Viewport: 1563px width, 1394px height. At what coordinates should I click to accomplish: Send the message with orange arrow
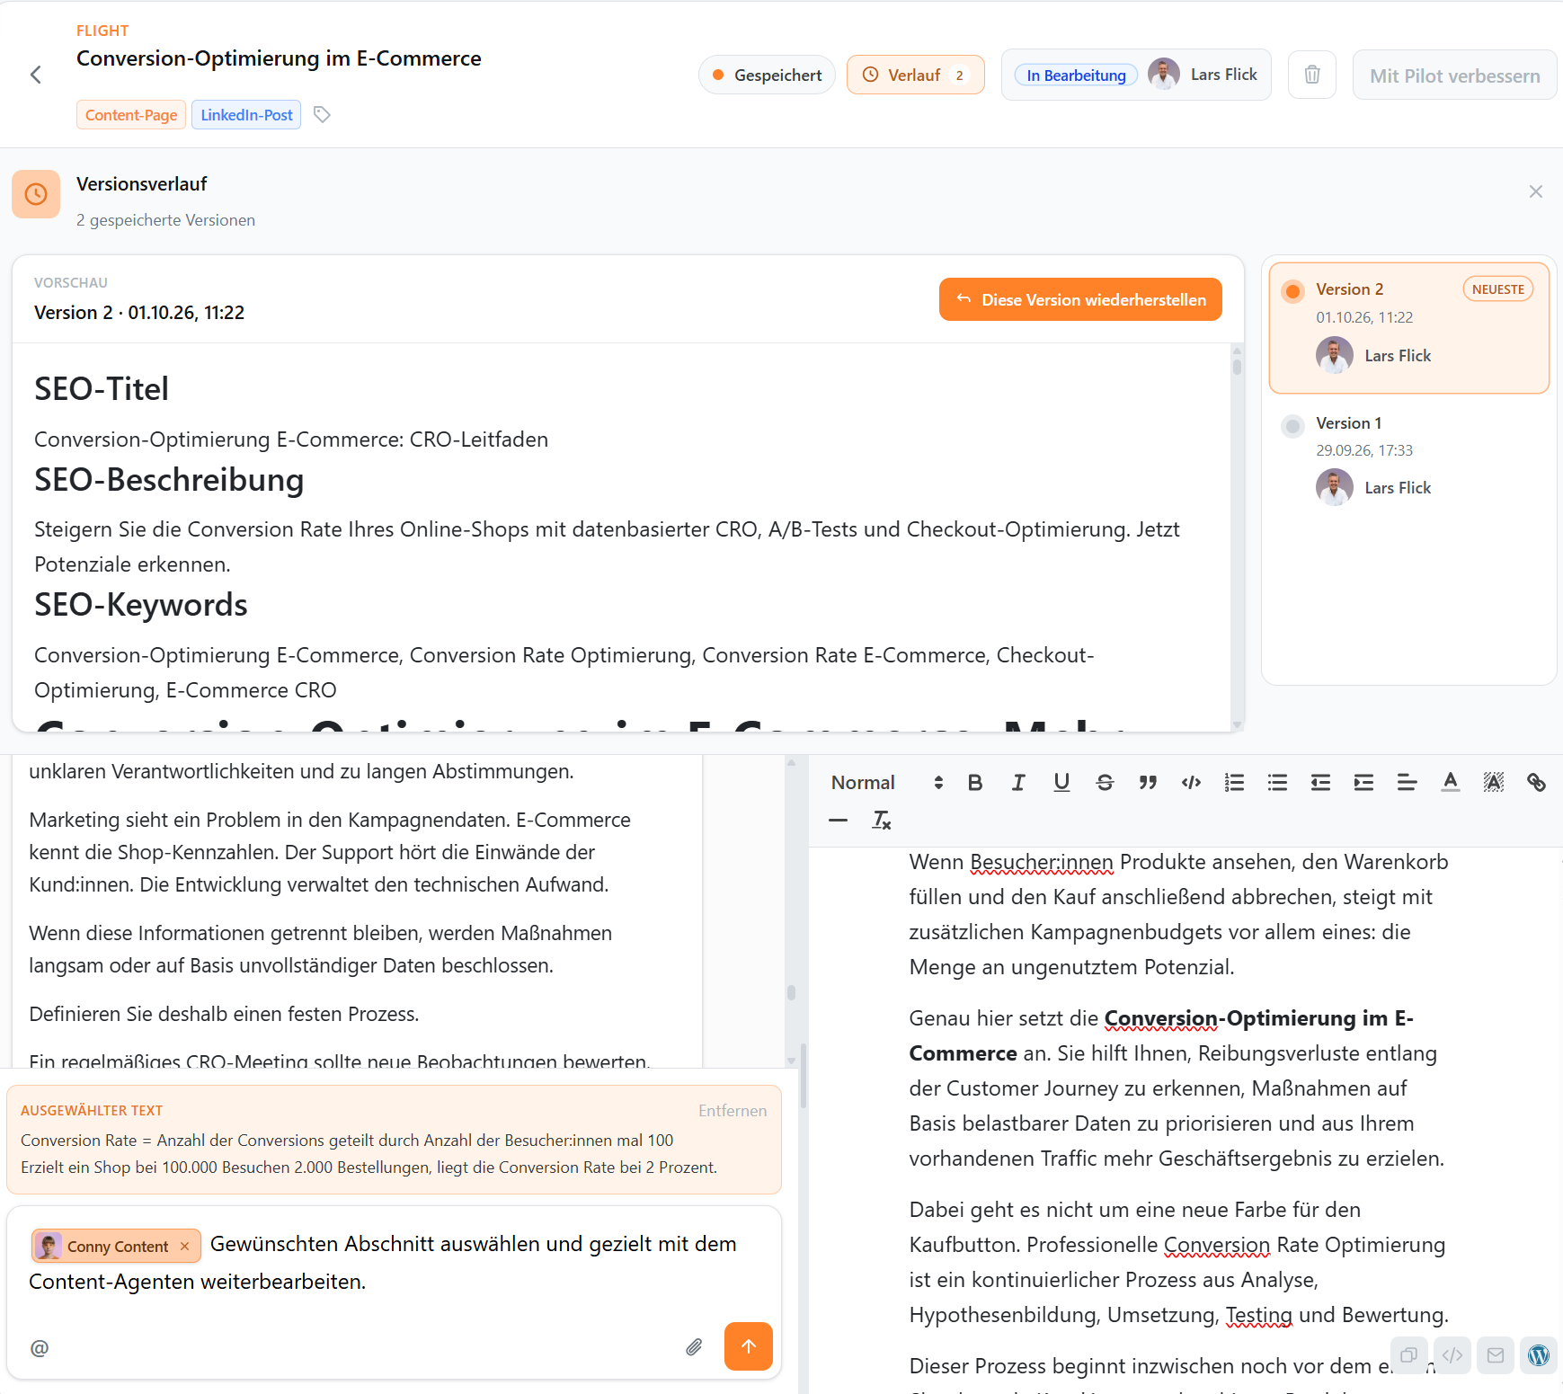coord(748,1345)
